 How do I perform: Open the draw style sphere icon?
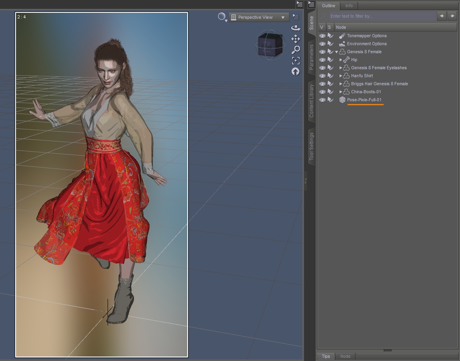tap(222, 16)
